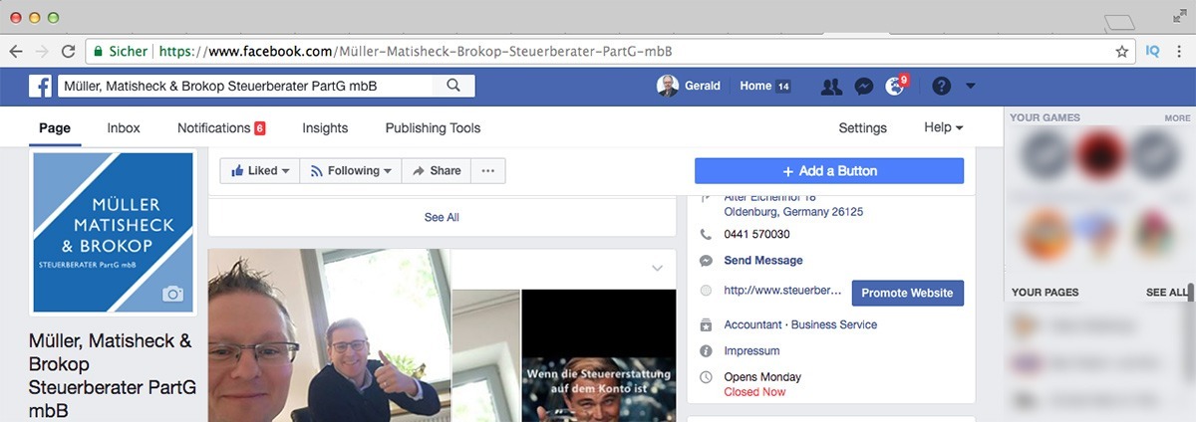Click Send Message link
Screen dimensions: 1196x422
click(763, 260)
